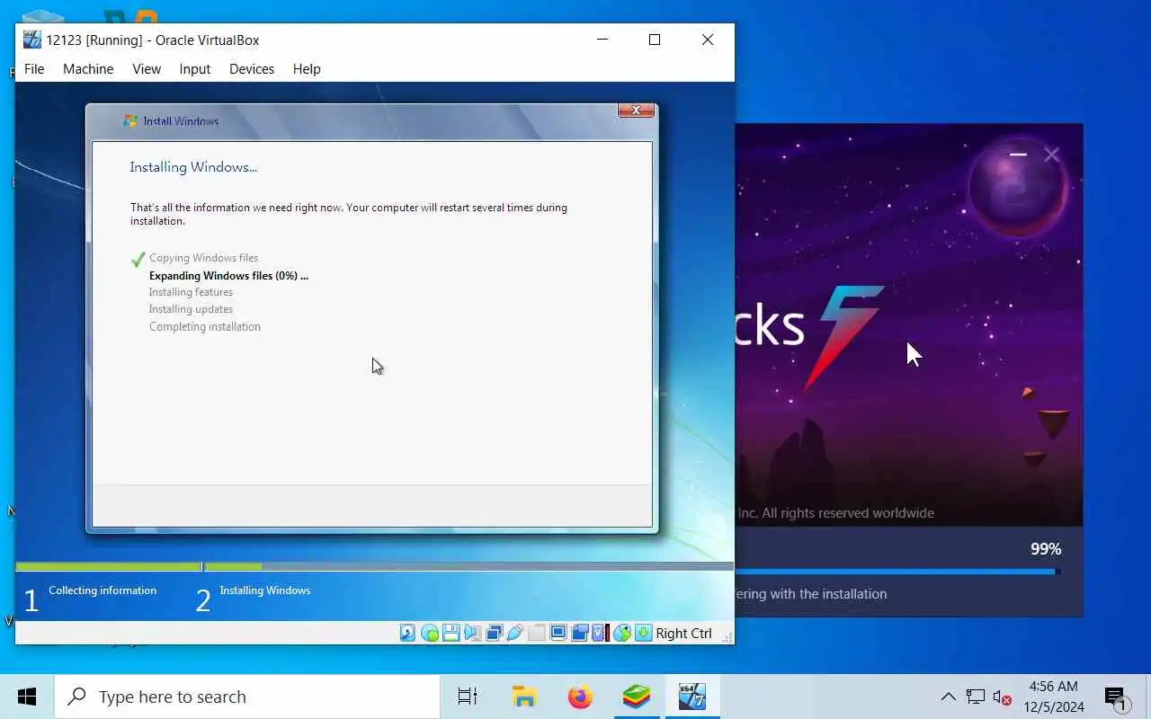Open File Explorer from the taskbar

click(524, 697)
